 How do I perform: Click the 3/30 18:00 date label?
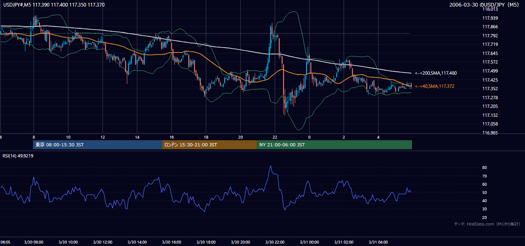coord(206,242)
